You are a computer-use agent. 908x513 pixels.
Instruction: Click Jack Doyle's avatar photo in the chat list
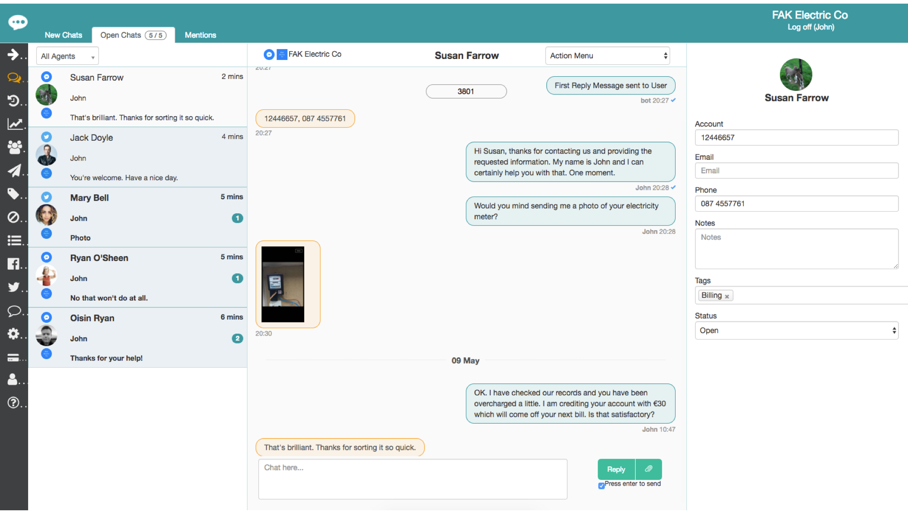pos(46,155)
